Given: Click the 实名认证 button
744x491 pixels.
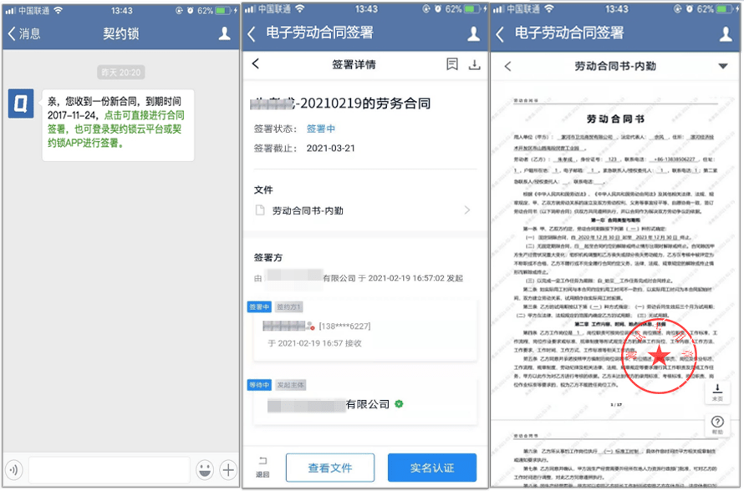Looking at the screenshot, I should click(432, 468).
